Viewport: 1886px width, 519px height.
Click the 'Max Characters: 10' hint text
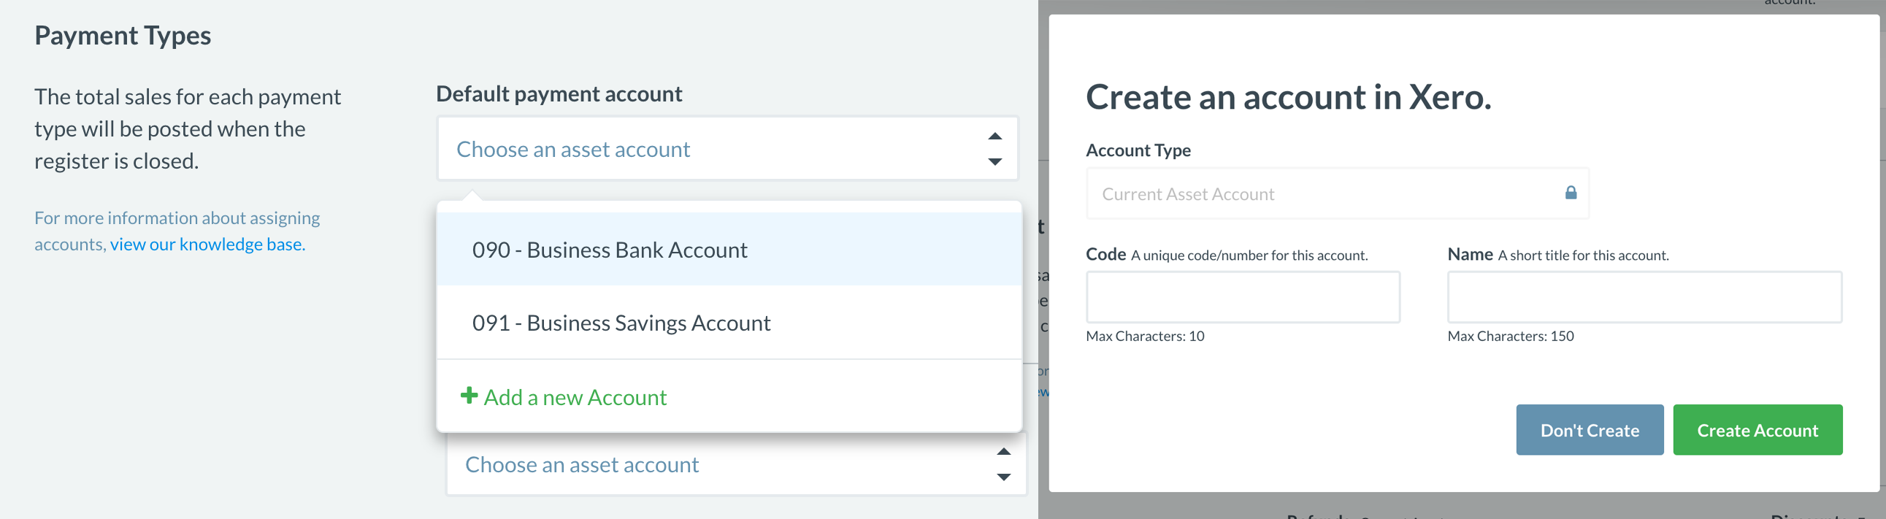1145,336
